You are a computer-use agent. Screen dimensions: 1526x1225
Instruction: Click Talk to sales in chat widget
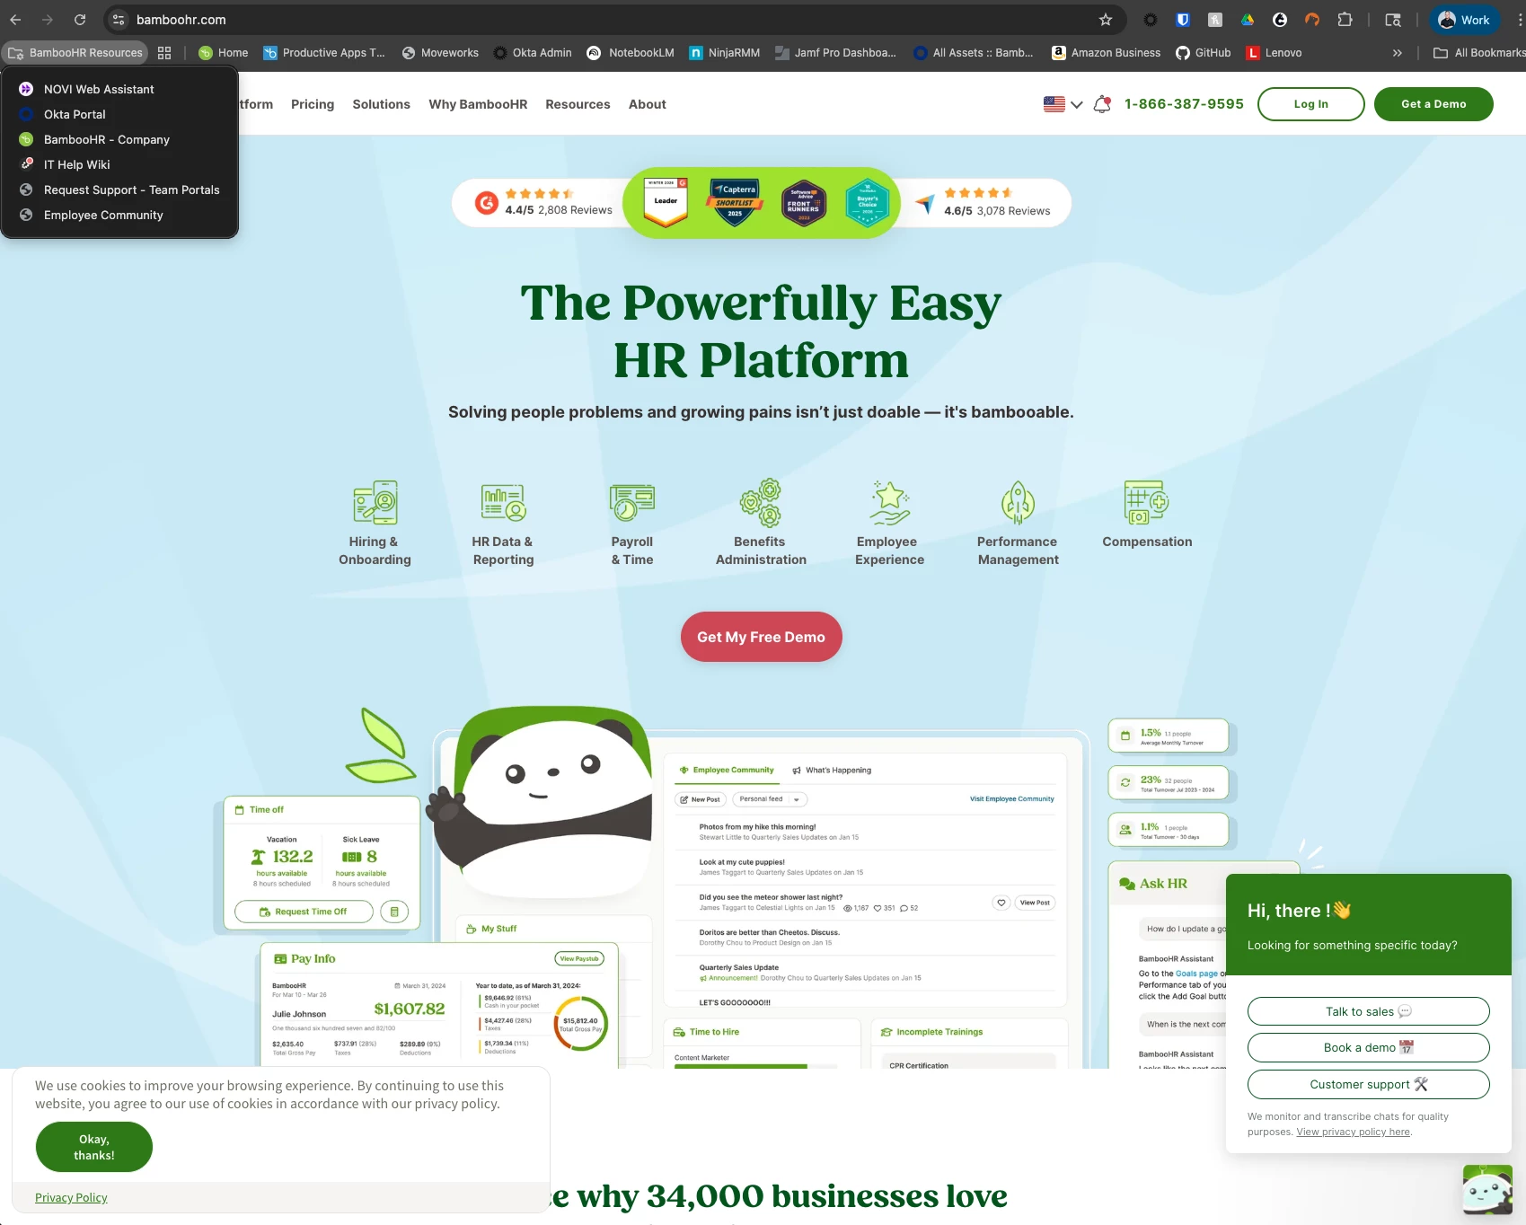pyautogui.click(x=1368, y=1011)
